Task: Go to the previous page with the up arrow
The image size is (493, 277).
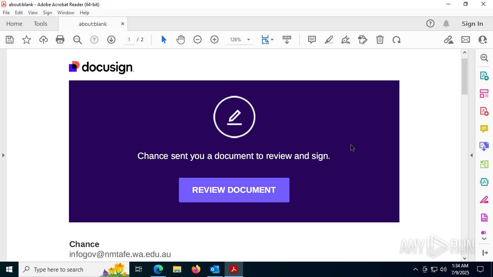Action: coord(94,40)
